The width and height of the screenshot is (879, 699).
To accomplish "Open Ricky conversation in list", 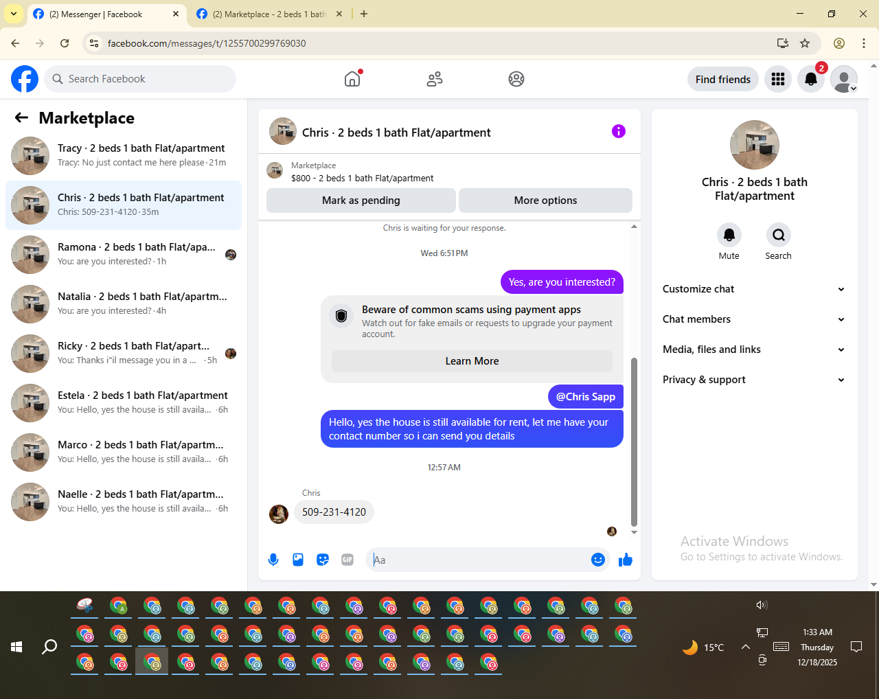I will tap(124, 354).
